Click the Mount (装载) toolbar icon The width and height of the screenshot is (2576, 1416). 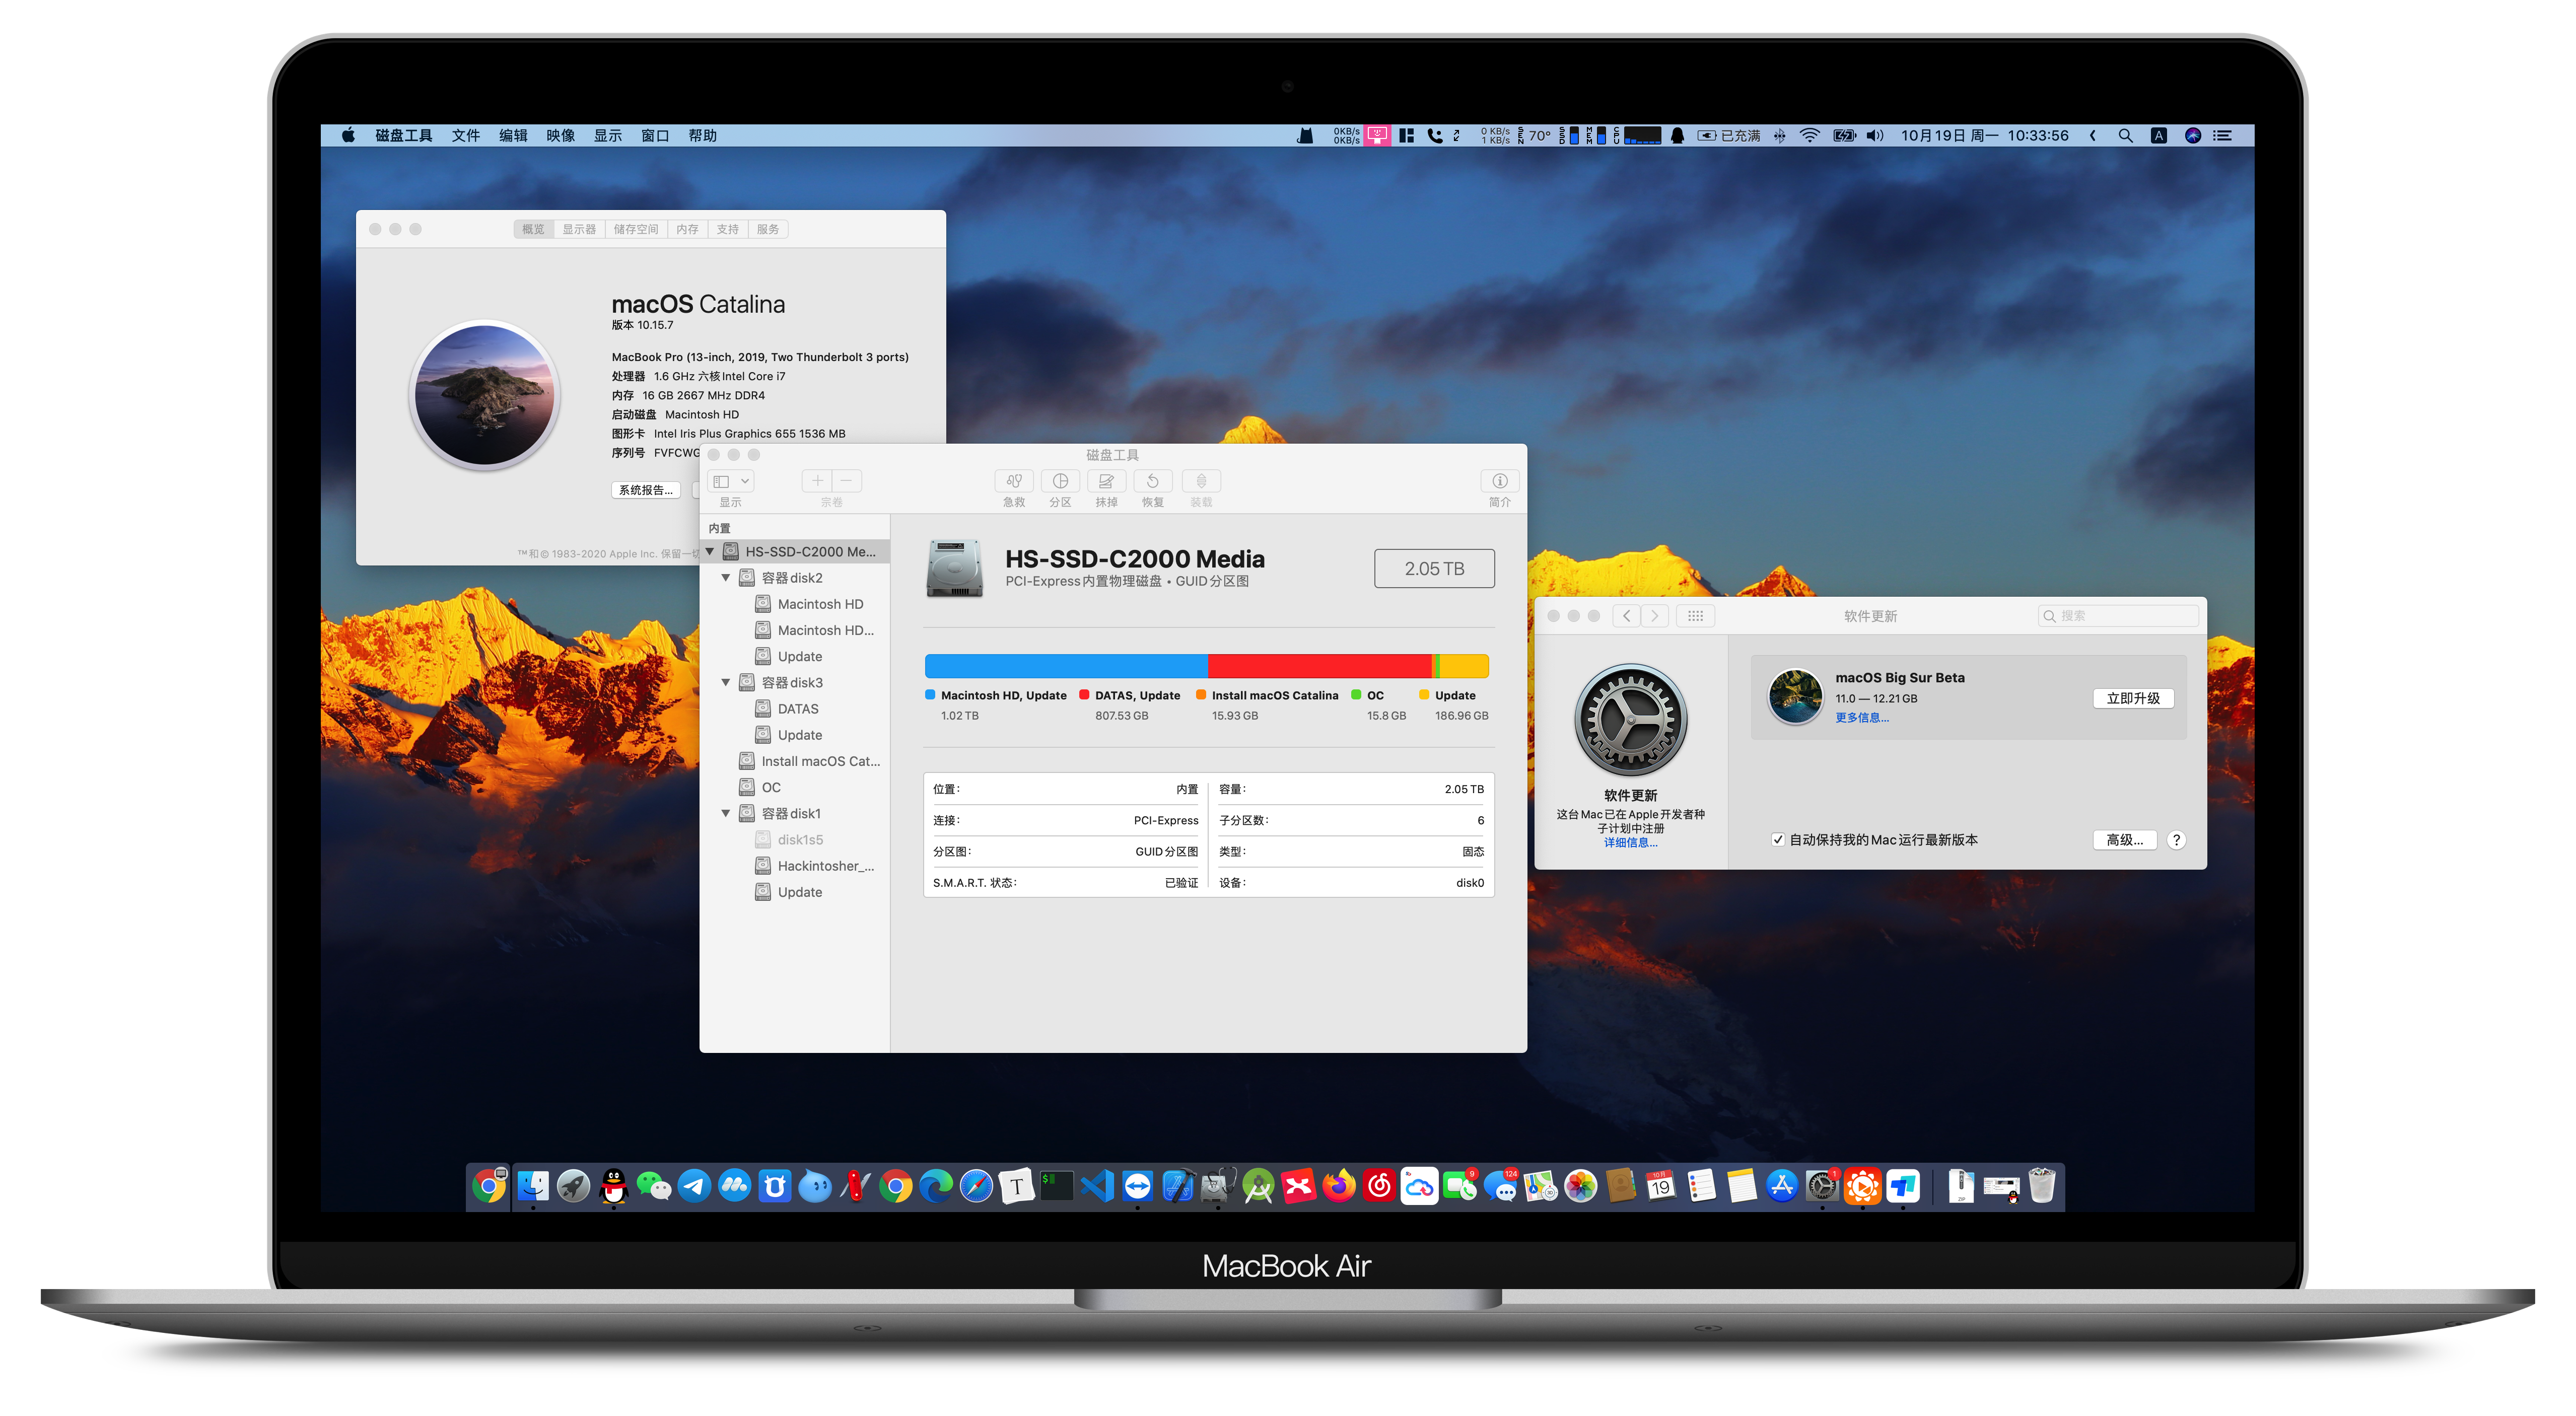1201,481
